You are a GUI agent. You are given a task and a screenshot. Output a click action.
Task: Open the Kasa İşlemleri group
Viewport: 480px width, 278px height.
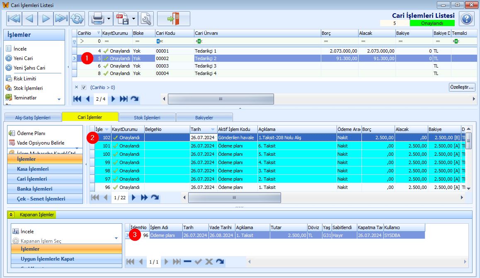(45, 169)
